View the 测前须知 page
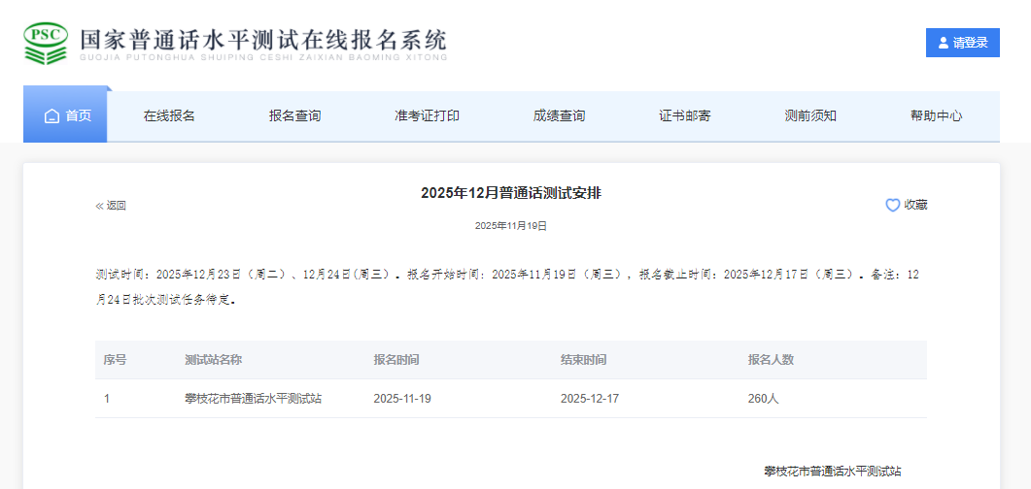1031x489 pixels. tap(810, 116)
